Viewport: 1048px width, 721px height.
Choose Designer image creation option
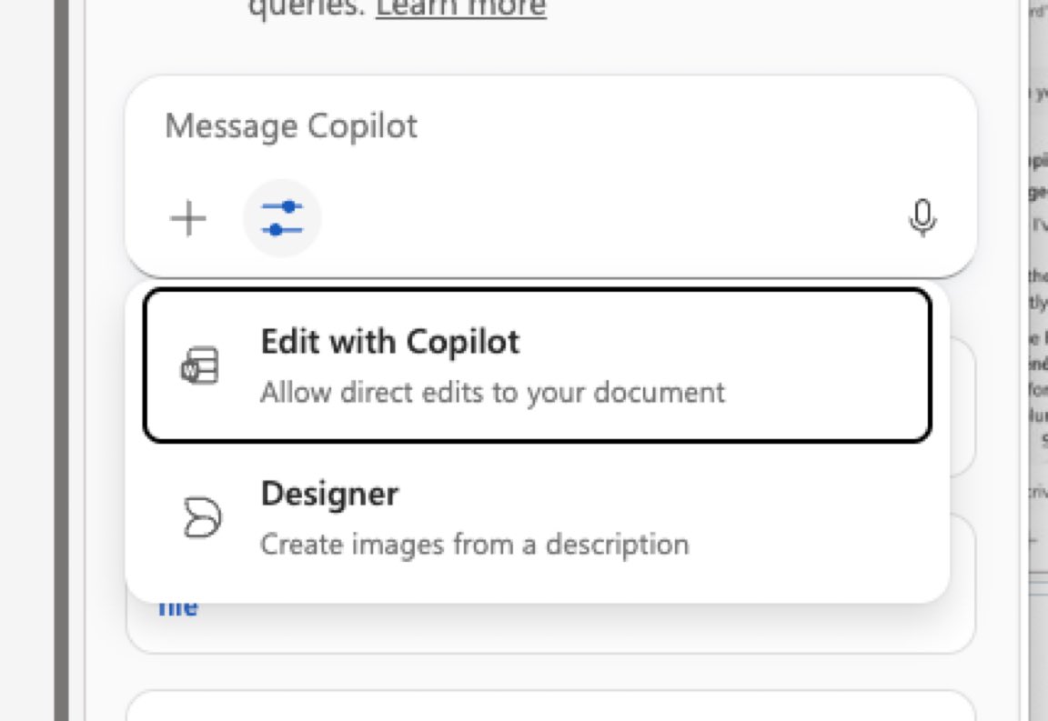538,518
